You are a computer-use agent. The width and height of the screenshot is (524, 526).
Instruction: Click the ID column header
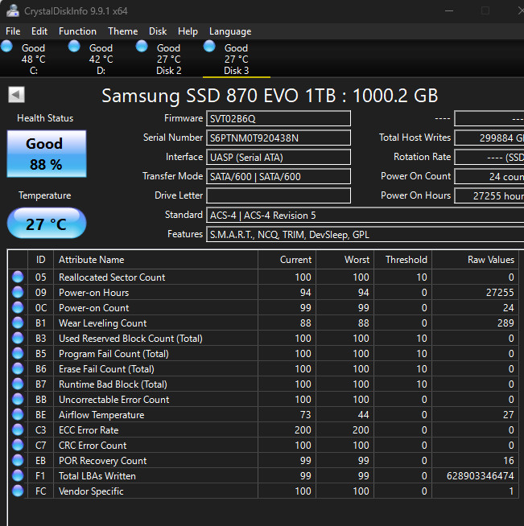pyautogui.click(x=40, y=260)
